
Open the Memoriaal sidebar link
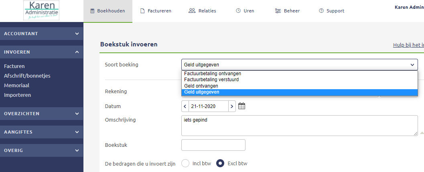16,86
